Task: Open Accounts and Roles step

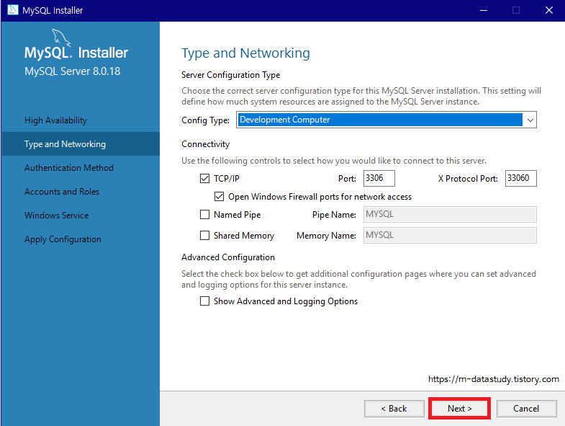Action: (x=62, y=192)
